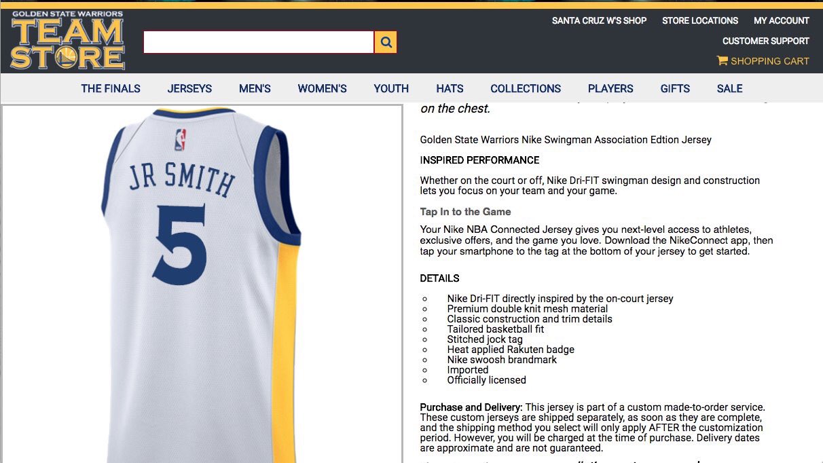Open the Sale menu
This screenshot has width=823, height=463.
pos(729,88)
